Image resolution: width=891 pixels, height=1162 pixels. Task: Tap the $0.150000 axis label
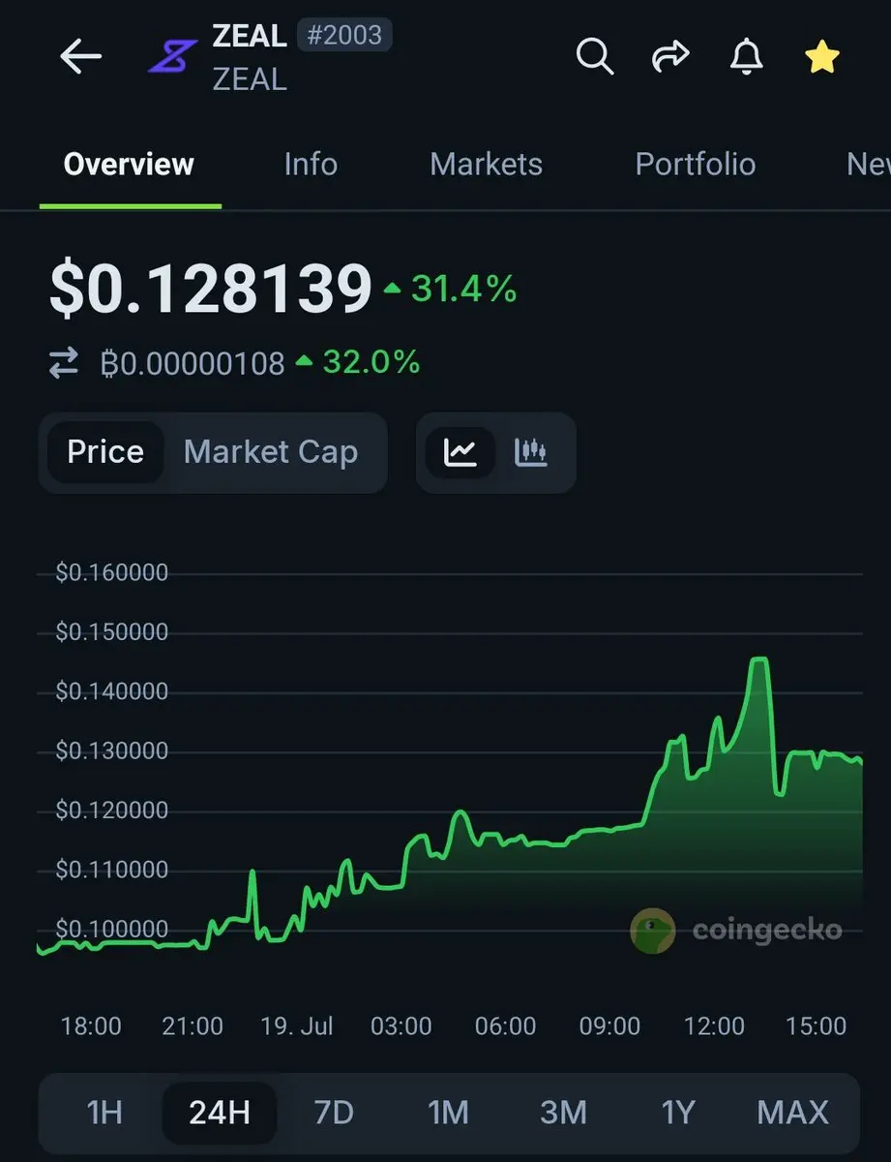click(111, 632)
